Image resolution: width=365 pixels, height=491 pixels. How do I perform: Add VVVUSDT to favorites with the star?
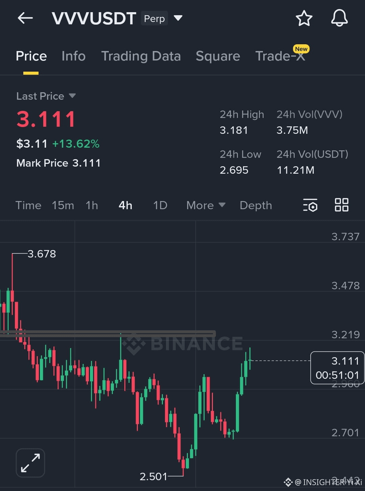pos(304,19)
